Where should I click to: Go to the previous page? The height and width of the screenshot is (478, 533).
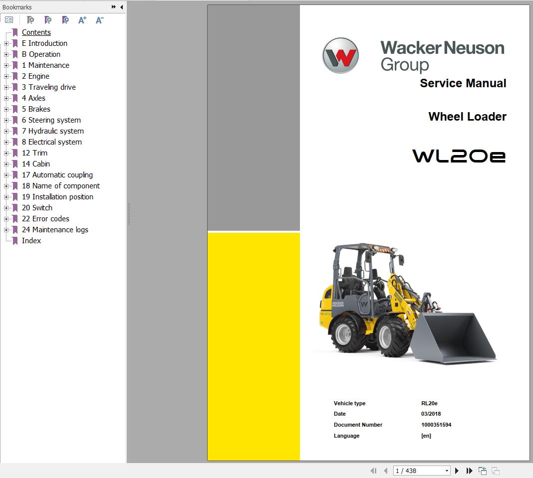pos(385,471)
